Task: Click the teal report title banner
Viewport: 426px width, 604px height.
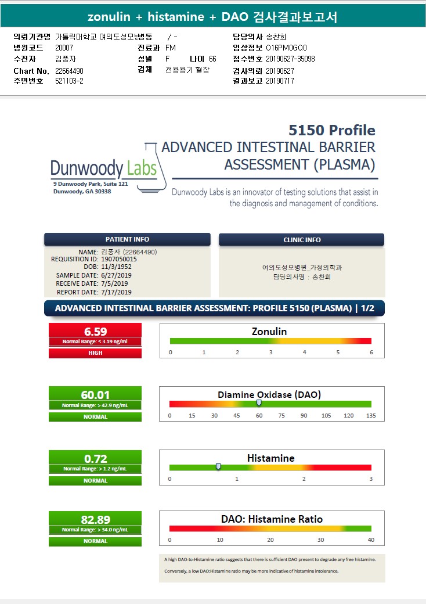Action: pyautogui.click(x=213, y=16)
